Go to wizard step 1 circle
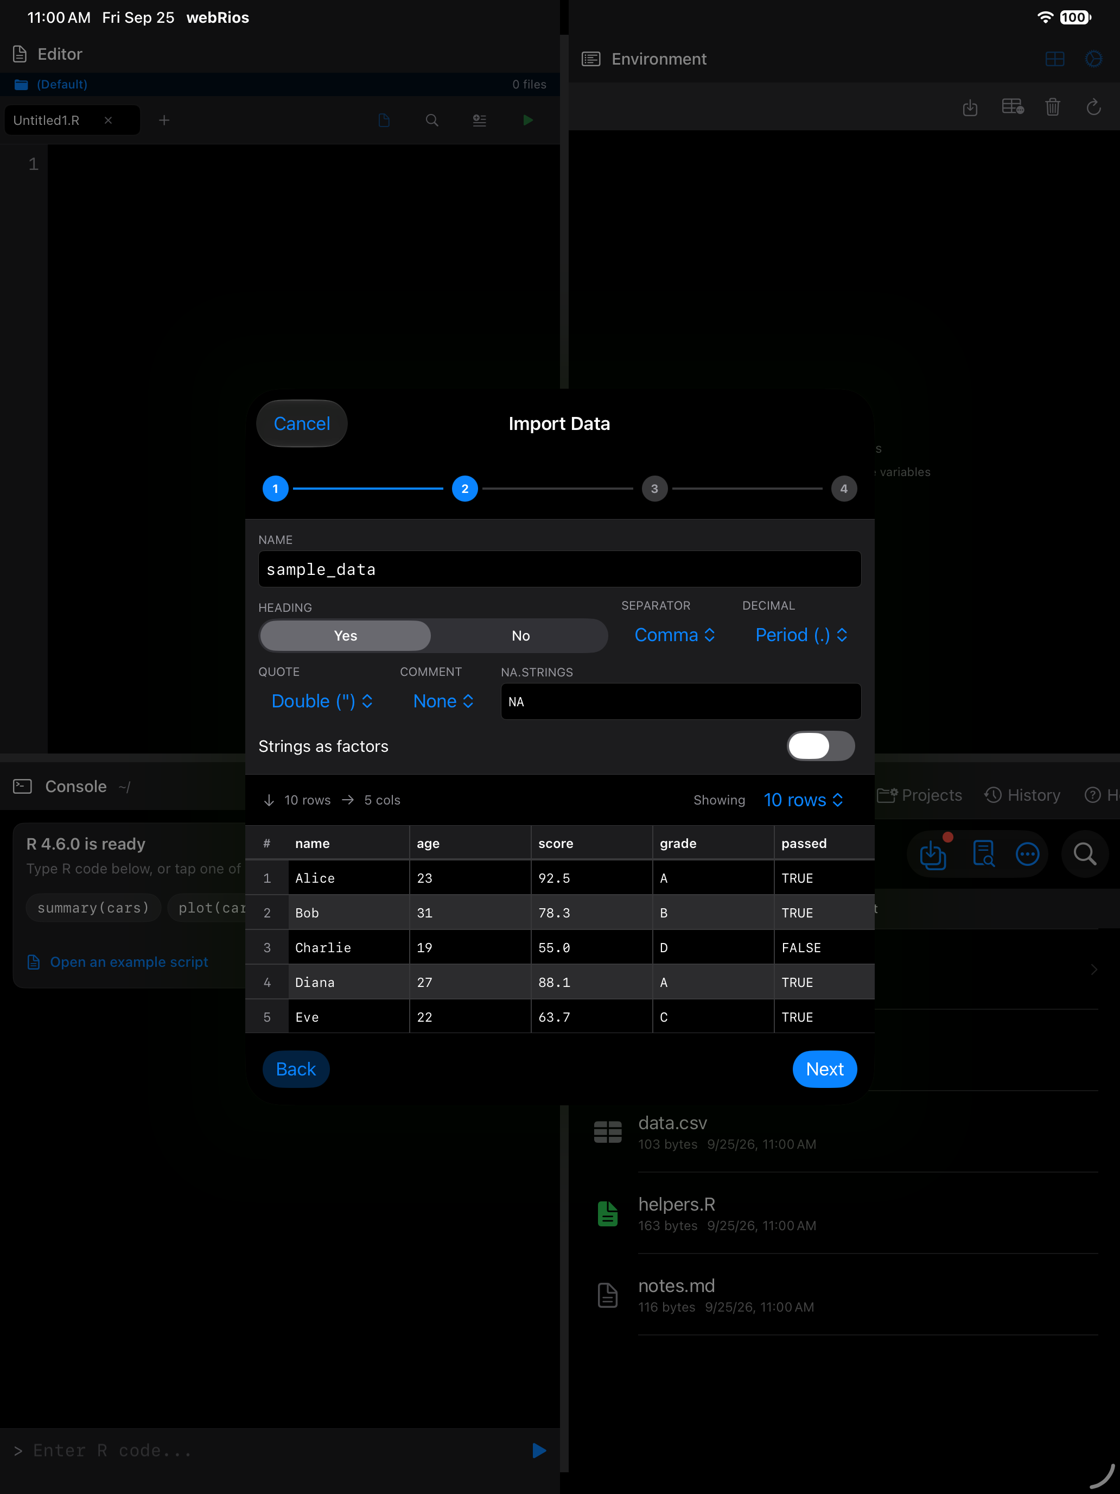 coord(276,489)
